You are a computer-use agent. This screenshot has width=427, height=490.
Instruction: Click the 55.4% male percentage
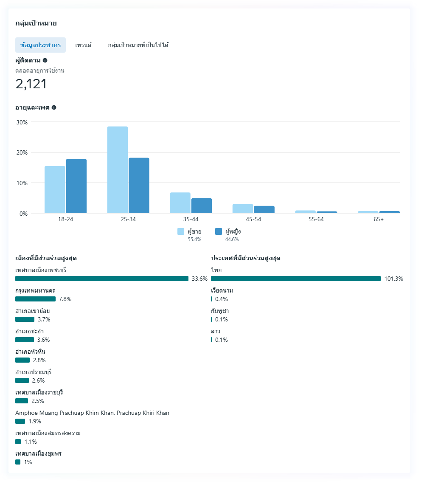click(x=194, y=239)
